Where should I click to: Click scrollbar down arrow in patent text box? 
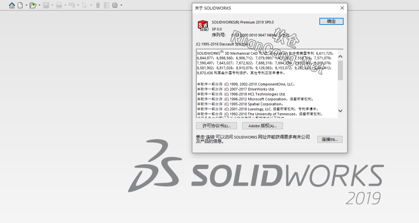pyautogui.click(x=340, y=111)
